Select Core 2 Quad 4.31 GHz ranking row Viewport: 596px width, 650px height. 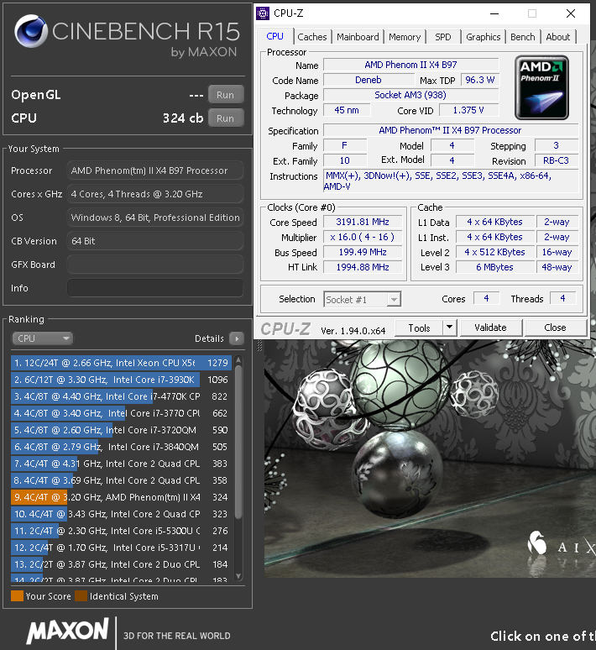121,464
